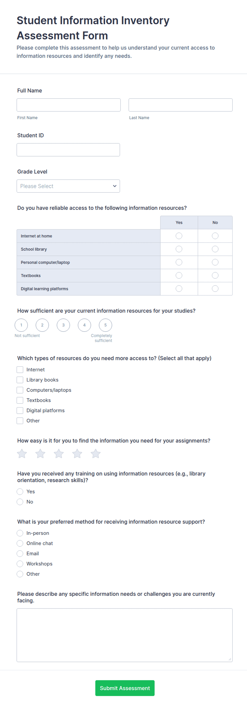This screenshot has height=709, width=247.
Task: Check the Internet resource checkbox
Action: coord(20,369)
